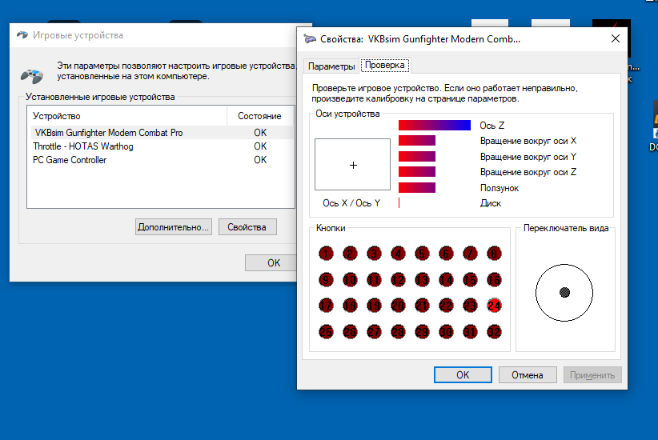Click the Устройство column header
The width and height of the screenshot is (658, 440).
tap(126, 116)
